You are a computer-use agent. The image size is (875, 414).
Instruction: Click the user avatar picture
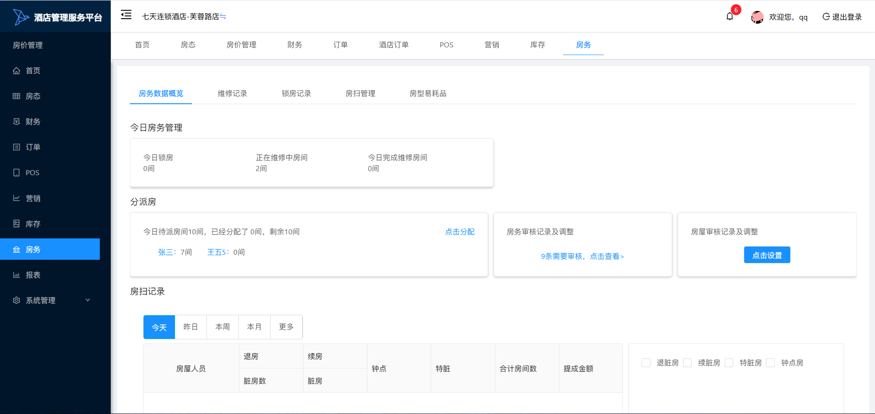pos(757,17)
